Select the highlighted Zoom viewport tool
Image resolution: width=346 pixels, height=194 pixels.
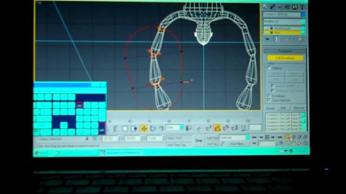coord(288,137)
